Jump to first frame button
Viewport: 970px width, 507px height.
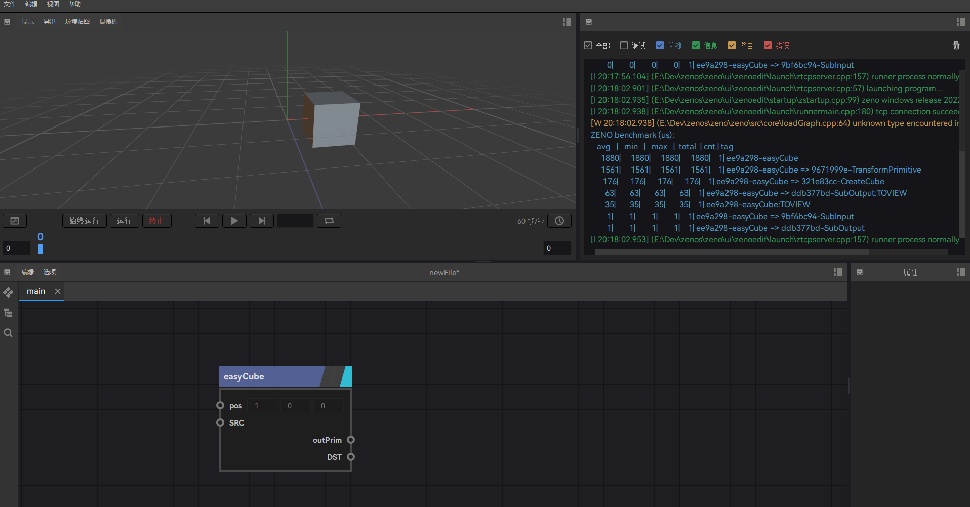click(207, 221)
